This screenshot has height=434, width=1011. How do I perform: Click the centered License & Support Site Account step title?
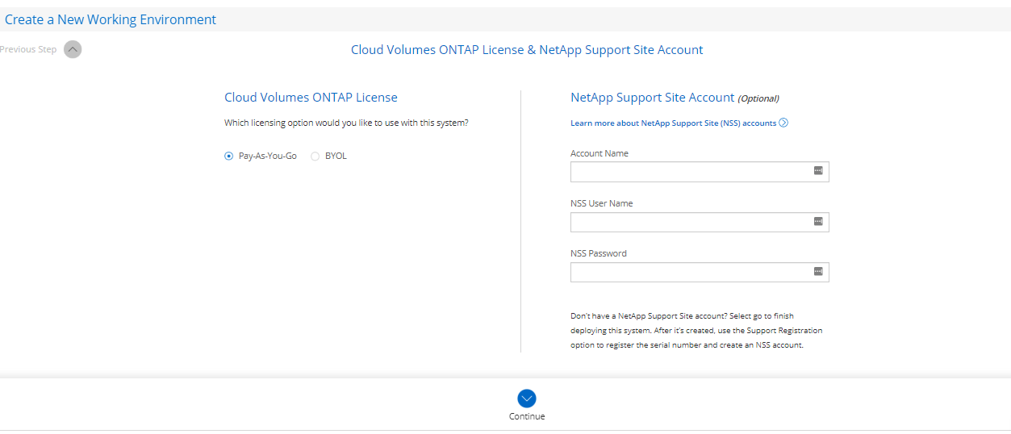[527, 50]
